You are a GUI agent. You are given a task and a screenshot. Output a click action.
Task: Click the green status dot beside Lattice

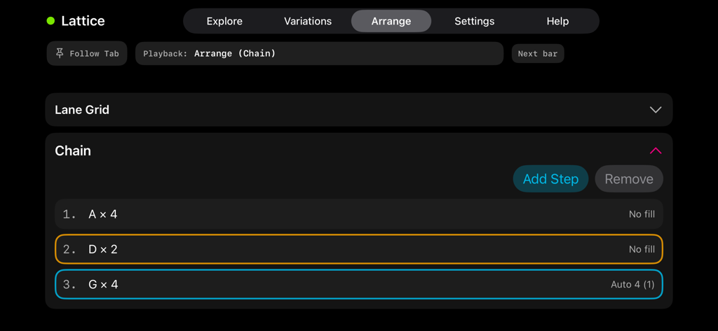coord(50,21)
